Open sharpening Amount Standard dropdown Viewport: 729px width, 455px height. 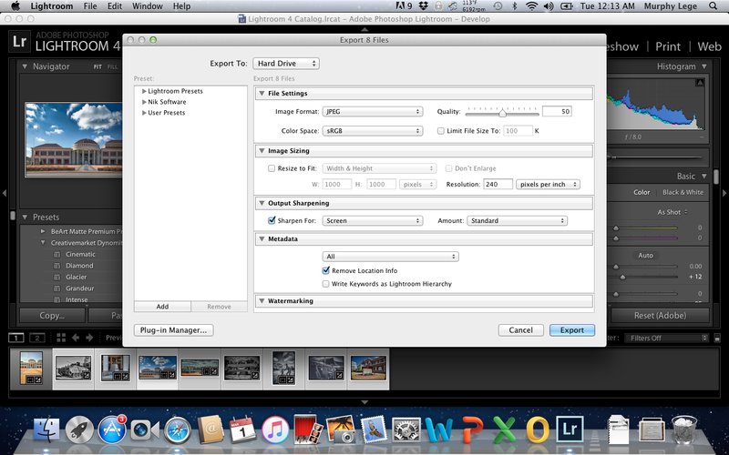pos(517,220)
